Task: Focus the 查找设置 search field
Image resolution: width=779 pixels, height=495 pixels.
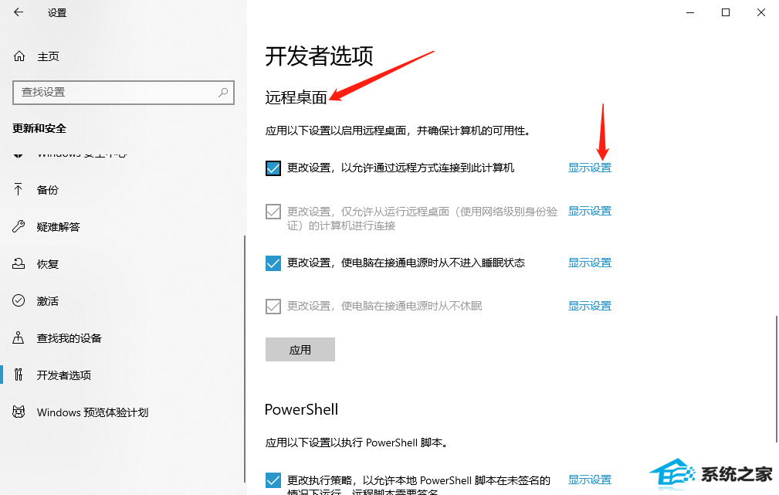Action: pyautogui.click(x=124, y=93)
